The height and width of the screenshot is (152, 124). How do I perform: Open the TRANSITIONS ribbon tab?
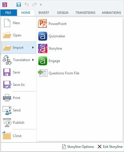click(x=85, y=13)
